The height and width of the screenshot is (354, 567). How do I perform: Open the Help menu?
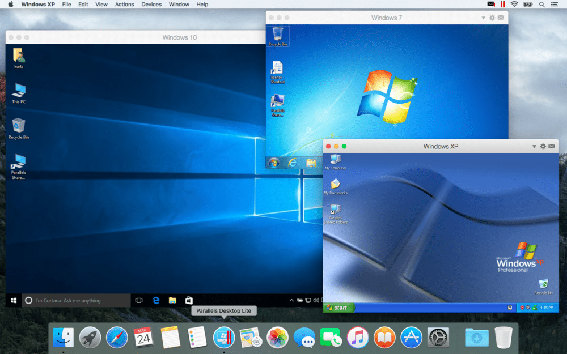(202, 5)
